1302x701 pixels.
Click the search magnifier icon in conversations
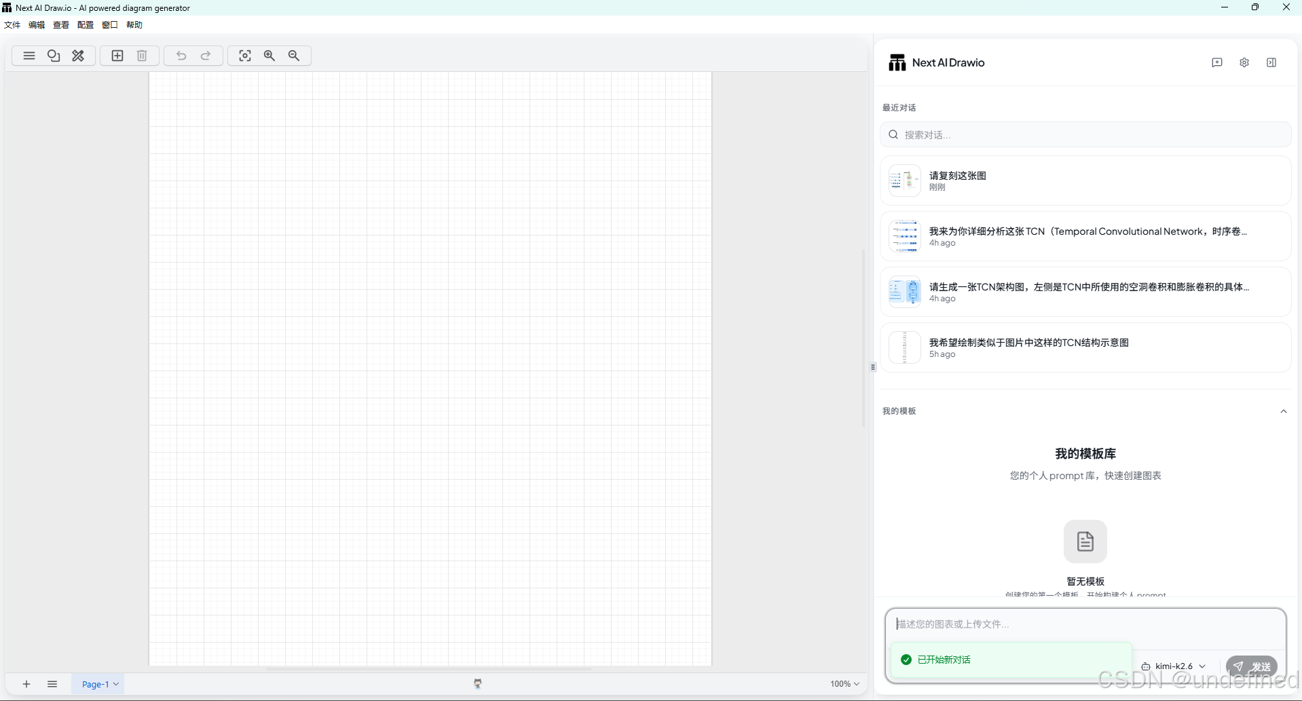[x=893, y=134]
